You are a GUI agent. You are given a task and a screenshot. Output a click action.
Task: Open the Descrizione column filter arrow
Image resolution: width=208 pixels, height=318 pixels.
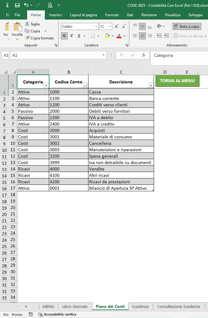(x=151, y=86)
